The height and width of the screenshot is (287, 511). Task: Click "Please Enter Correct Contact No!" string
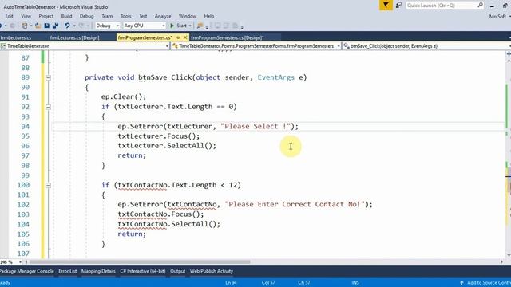click(x=295, y=204)
